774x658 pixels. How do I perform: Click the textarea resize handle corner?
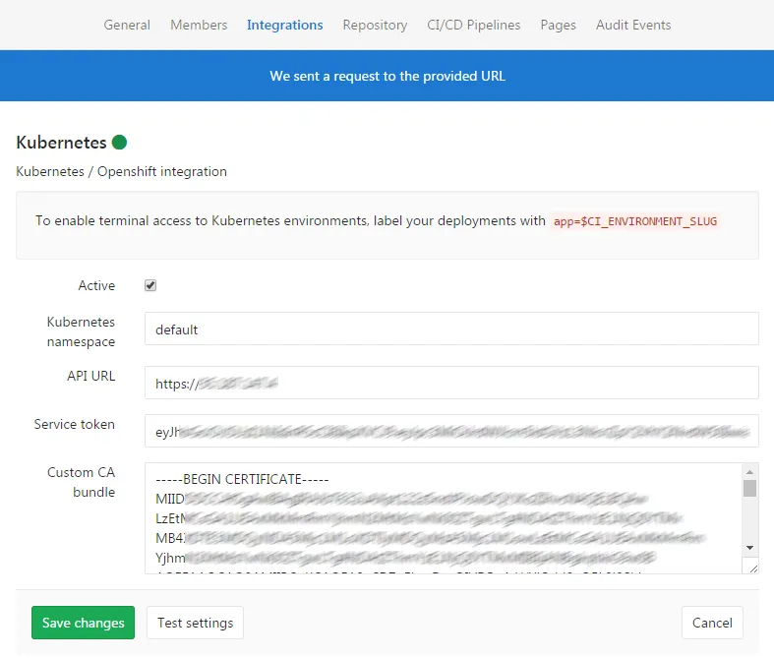(753, 568)
